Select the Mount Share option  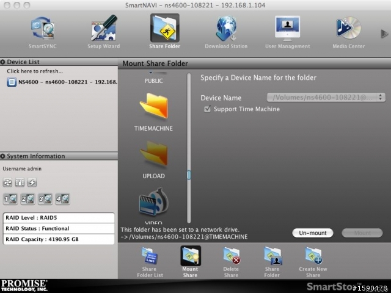point(190,262)
